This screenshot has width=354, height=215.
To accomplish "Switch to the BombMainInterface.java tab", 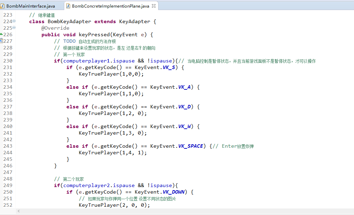I will [31, 6].
